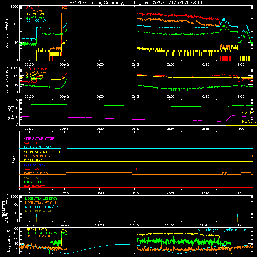257x257 pixels.
Task: Click the 1000 tick label of the keV panel
Action: coord(14,7)
